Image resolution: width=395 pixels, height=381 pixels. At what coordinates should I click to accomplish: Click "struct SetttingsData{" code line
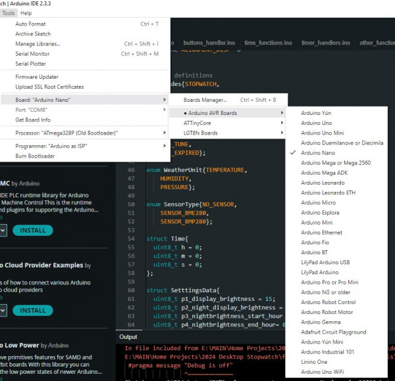pos(183,290)
